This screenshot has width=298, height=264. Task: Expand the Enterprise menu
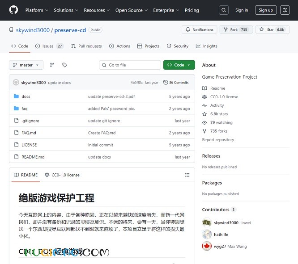(166, 10)
